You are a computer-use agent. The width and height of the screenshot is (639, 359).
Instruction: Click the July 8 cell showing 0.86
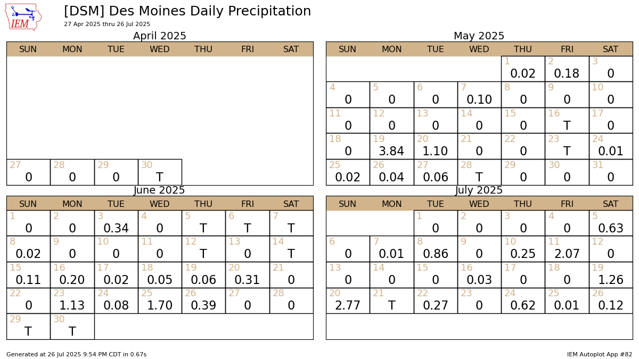pyautogui.click(x=436, y=249)
